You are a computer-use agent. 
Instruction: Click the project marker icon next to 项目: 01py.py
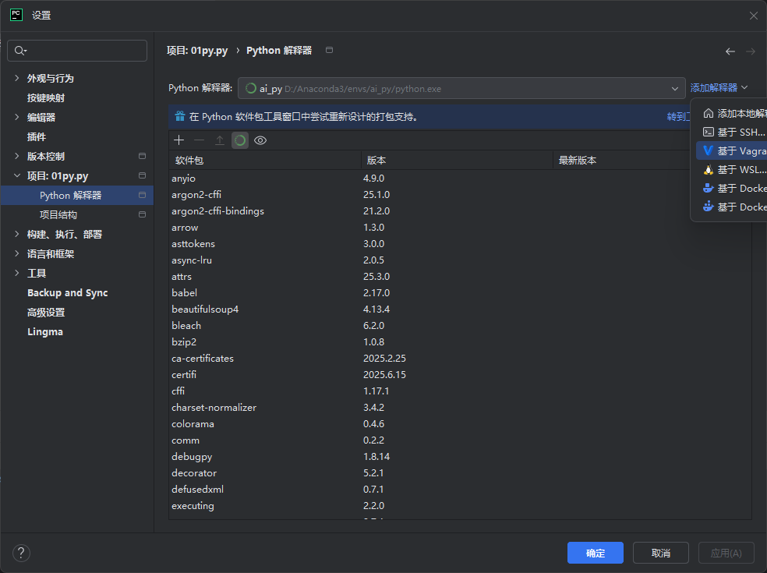(143, 175)
